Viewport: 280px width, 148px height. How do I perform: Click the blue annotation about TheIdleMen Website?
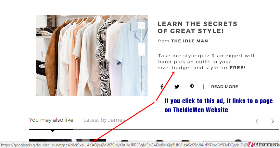pos(219,105)
